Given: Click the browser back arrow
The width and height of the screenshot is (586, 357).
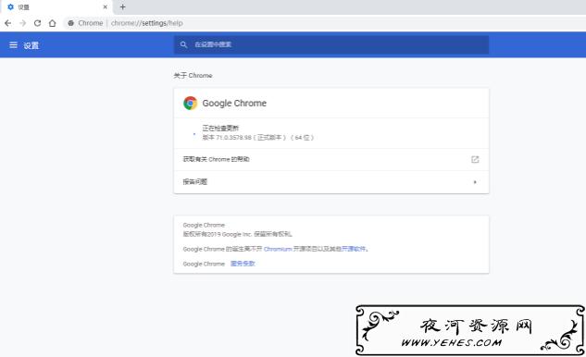Looking at the screenshot, I should click(7, 23).
